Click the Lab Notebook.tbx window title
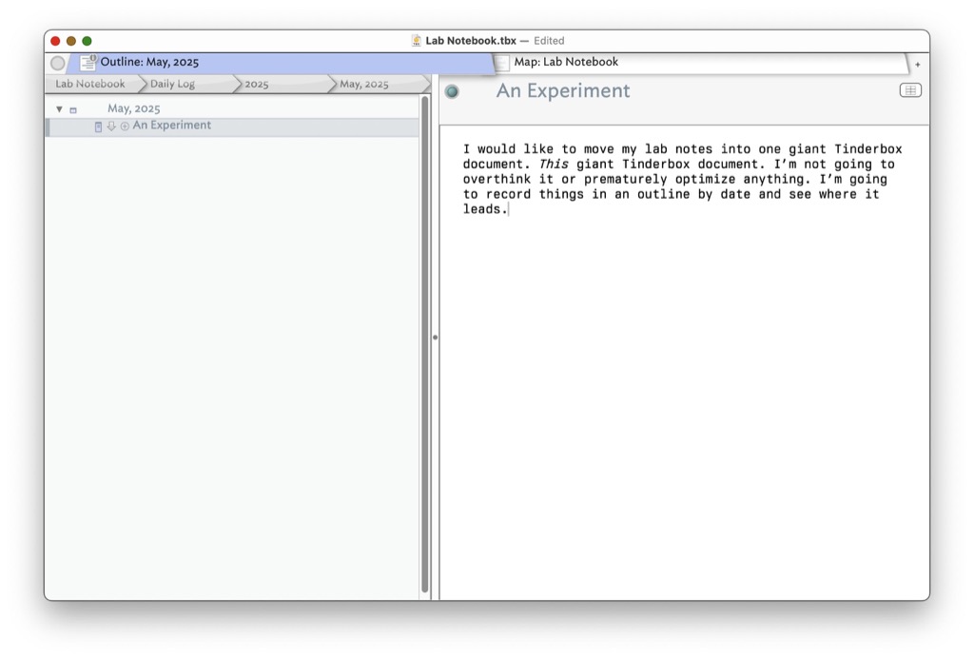This screenshot has height=659, width=974. (470, 40)
